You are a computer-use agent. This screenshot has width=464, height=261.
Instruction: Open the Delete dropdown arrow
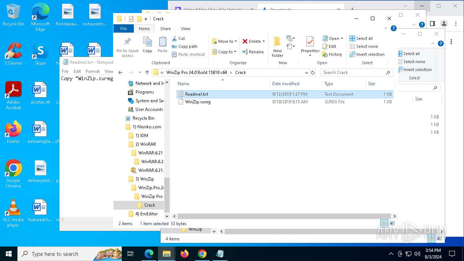point(264,41)
